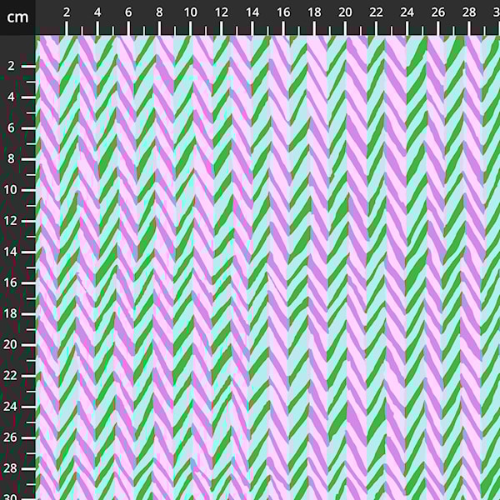The image size is (500, 500).
Task: Pick the 8 mark on horizontal ruler
Action: 159,12
